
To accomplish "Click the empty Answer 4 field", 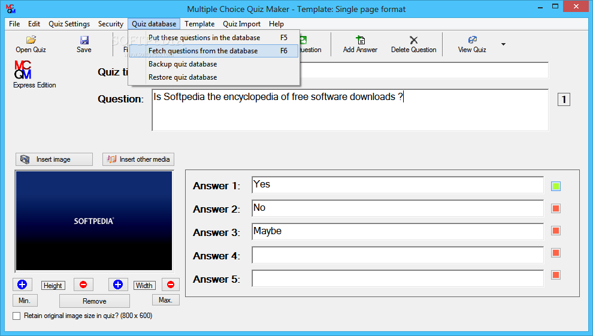I will pyautogui.click(x=398, y=255).
